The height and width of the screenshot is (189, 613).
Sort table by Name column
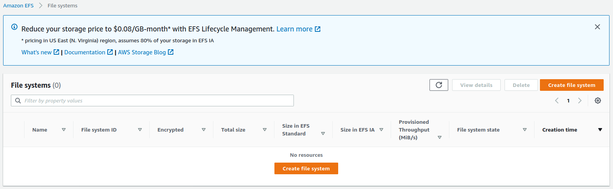tap(64, 130)
